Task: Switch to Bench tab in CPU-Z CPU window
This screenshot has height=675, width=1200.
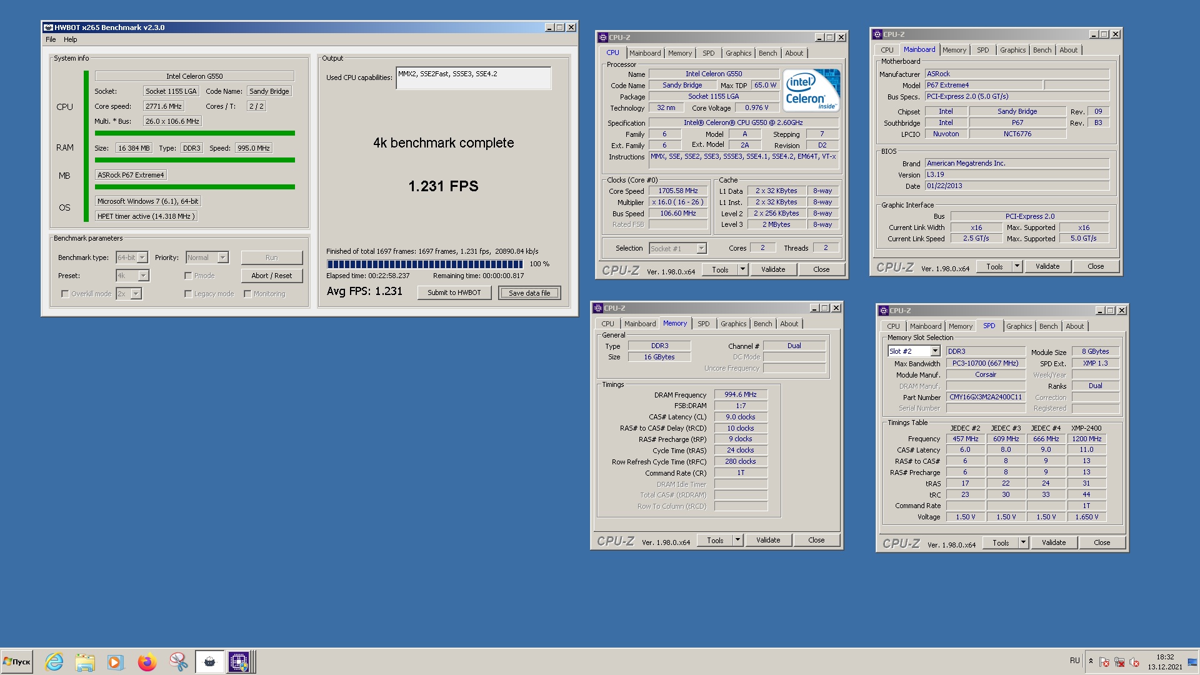Action: click(767, 53)
